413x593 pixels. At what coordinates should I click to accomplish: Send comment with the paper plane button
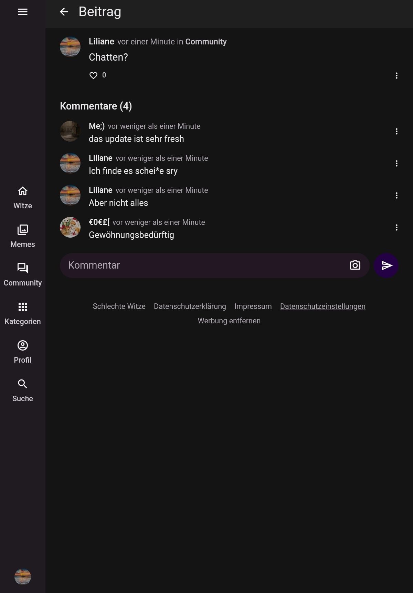pos(386,265)
